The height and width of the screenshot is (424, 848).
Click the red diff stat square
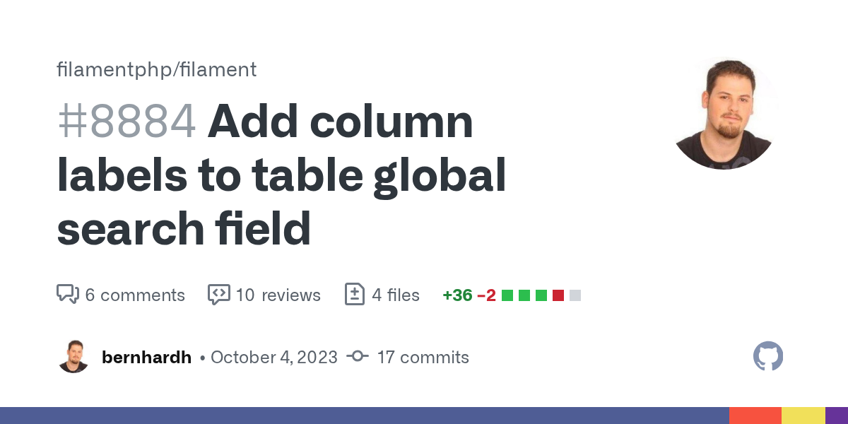coord(558,295)
